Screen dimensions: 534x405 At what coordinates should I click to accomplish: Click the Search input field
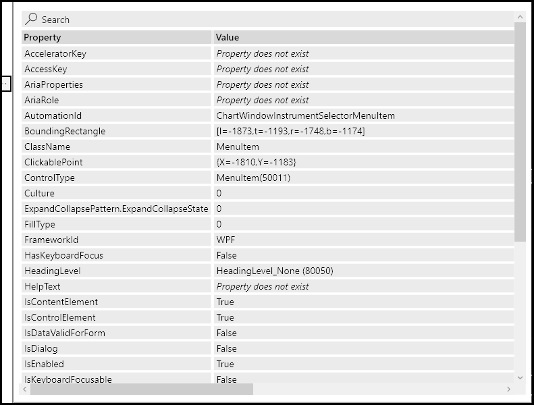pos(270,20)
